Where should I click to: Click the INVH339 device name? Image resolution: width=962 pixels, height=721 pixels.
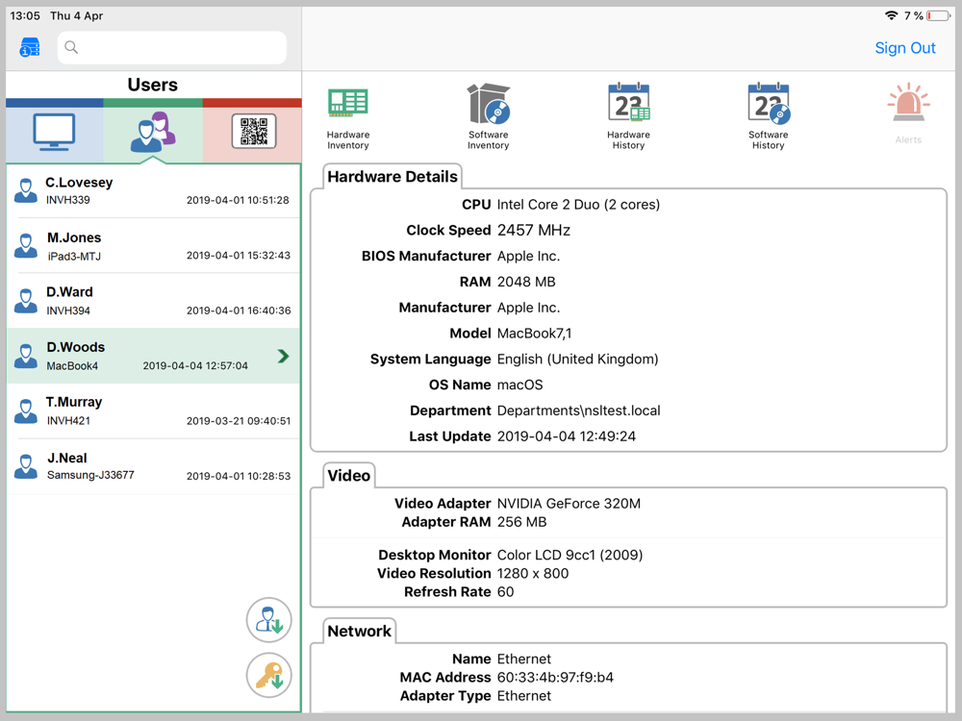(x=68, y=200)
